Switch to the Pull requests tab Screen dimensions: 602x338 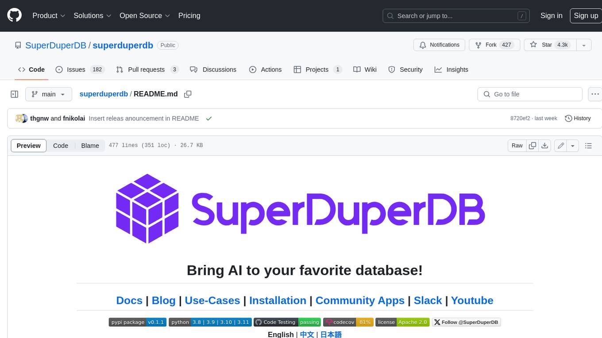tap(147, 69)
